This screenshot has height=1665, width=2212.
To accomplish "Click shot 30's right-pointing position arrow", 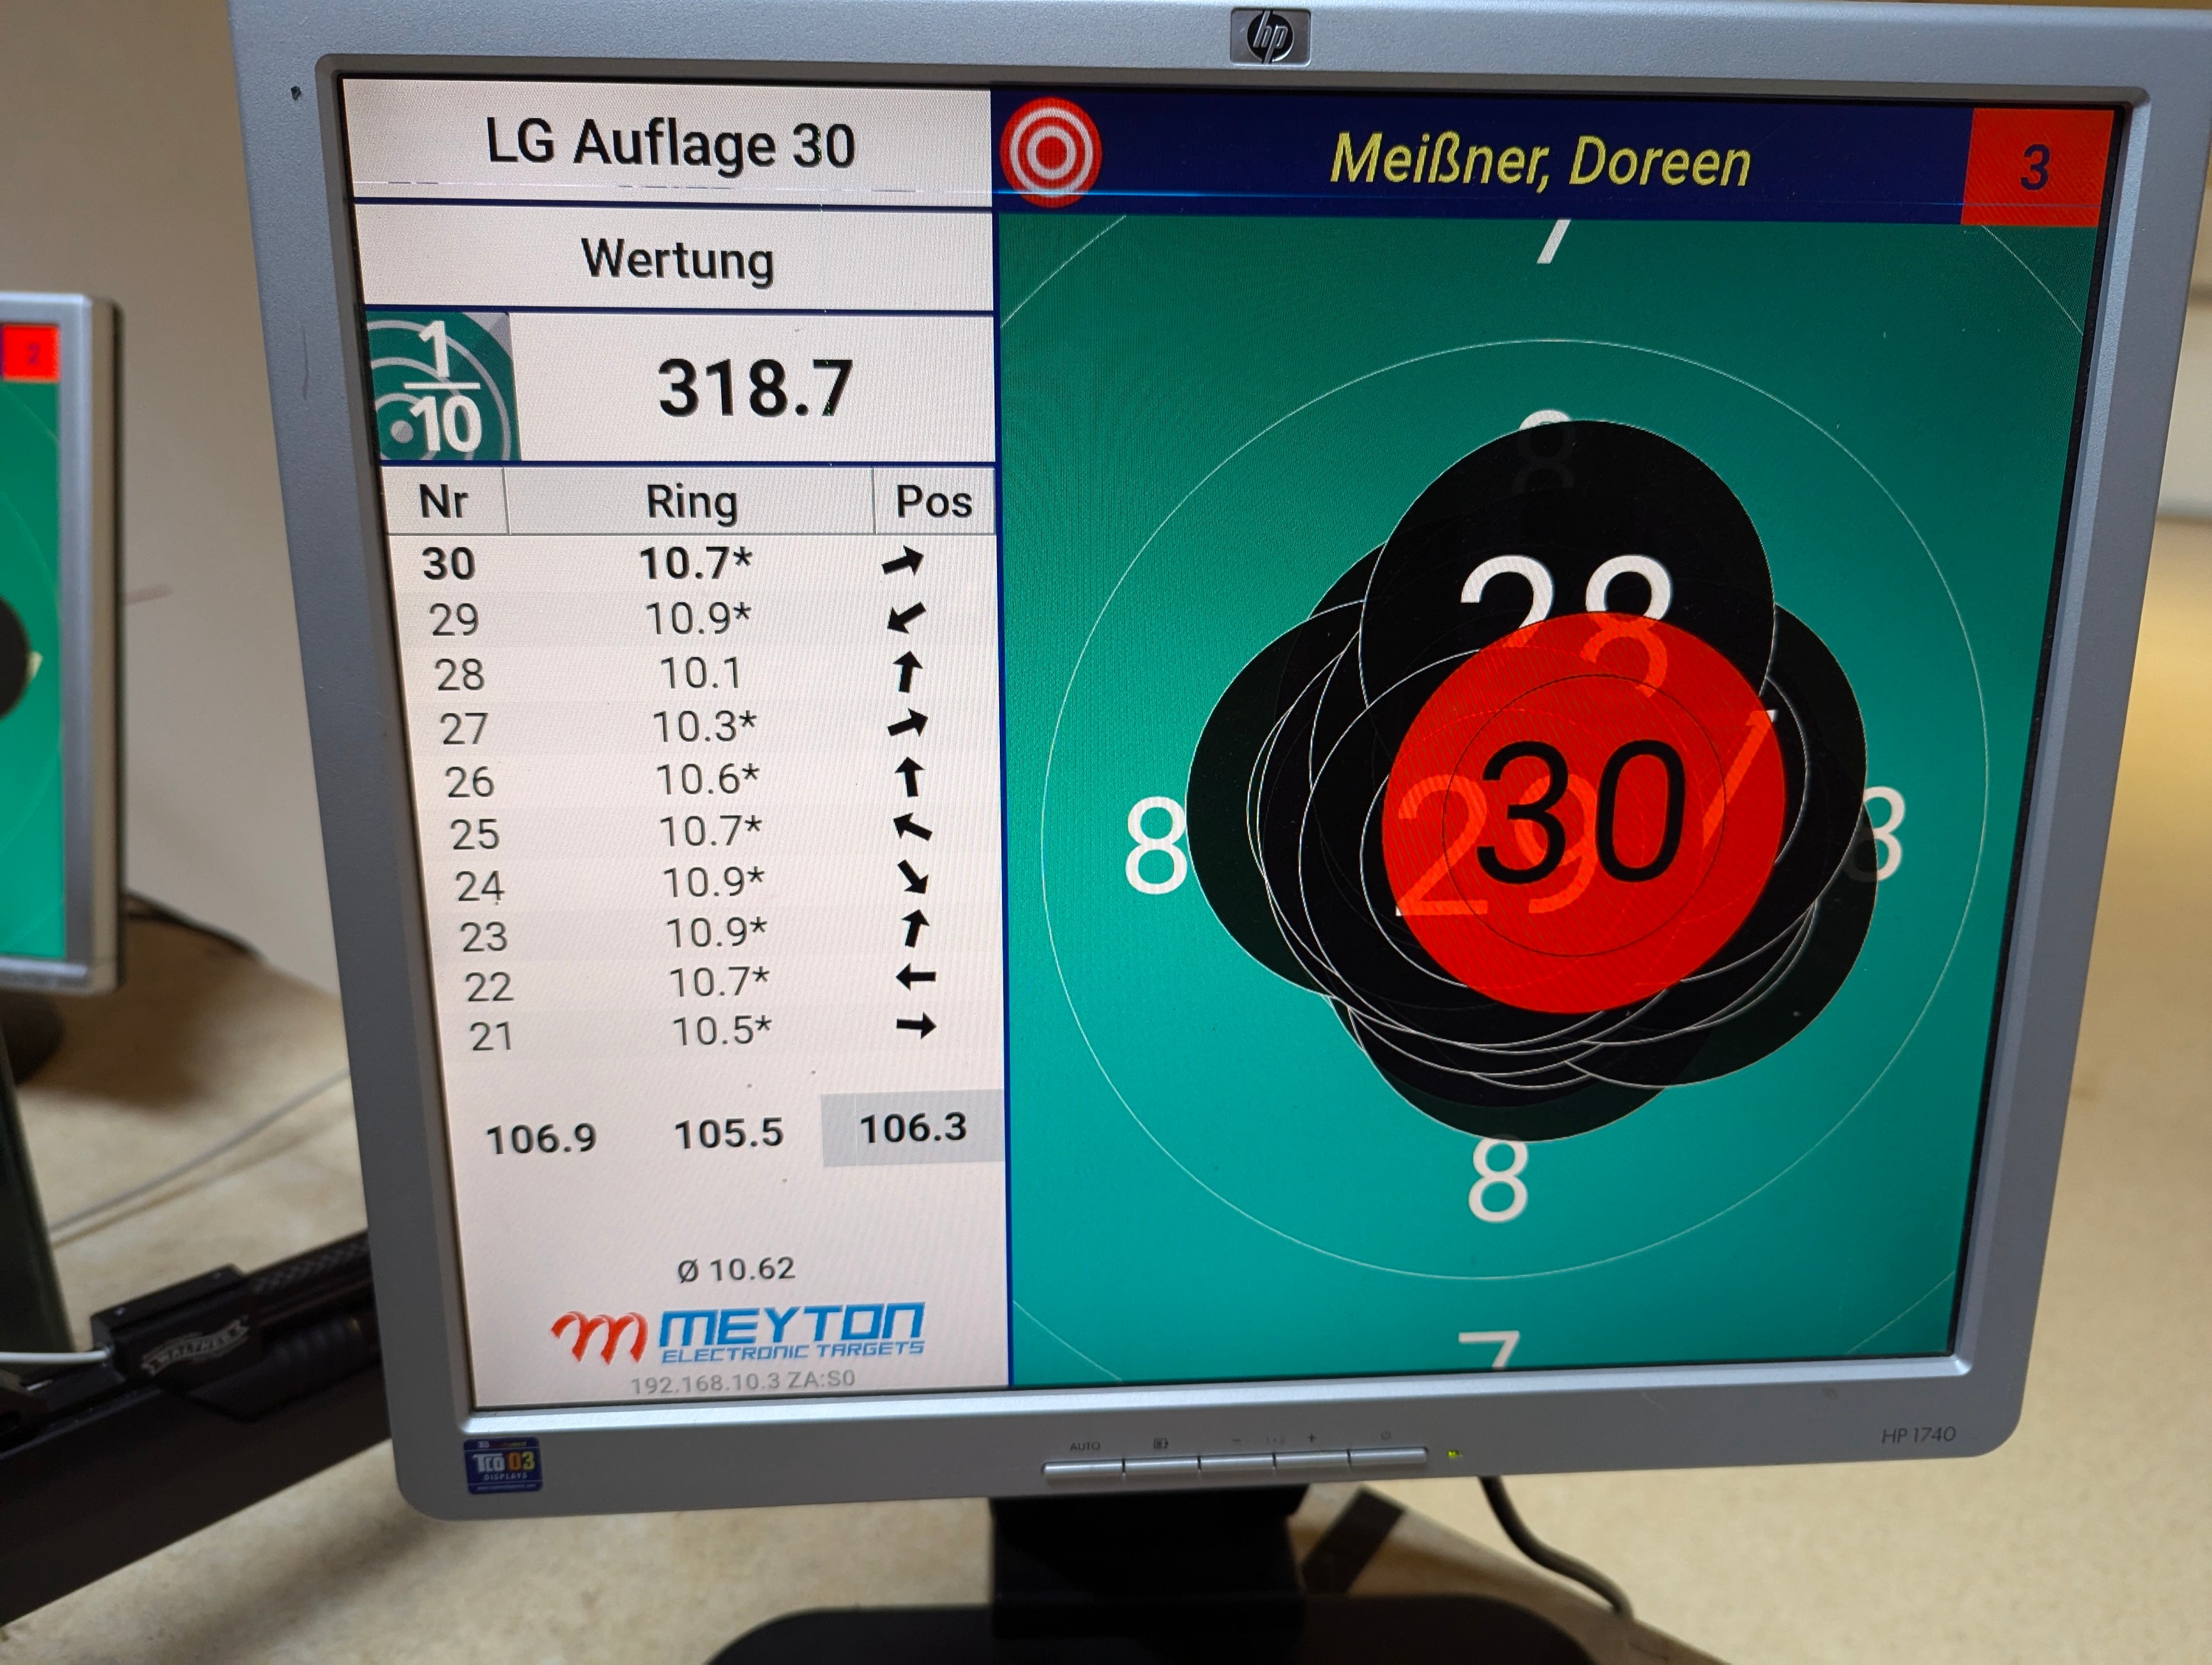I will click(902, 562).
